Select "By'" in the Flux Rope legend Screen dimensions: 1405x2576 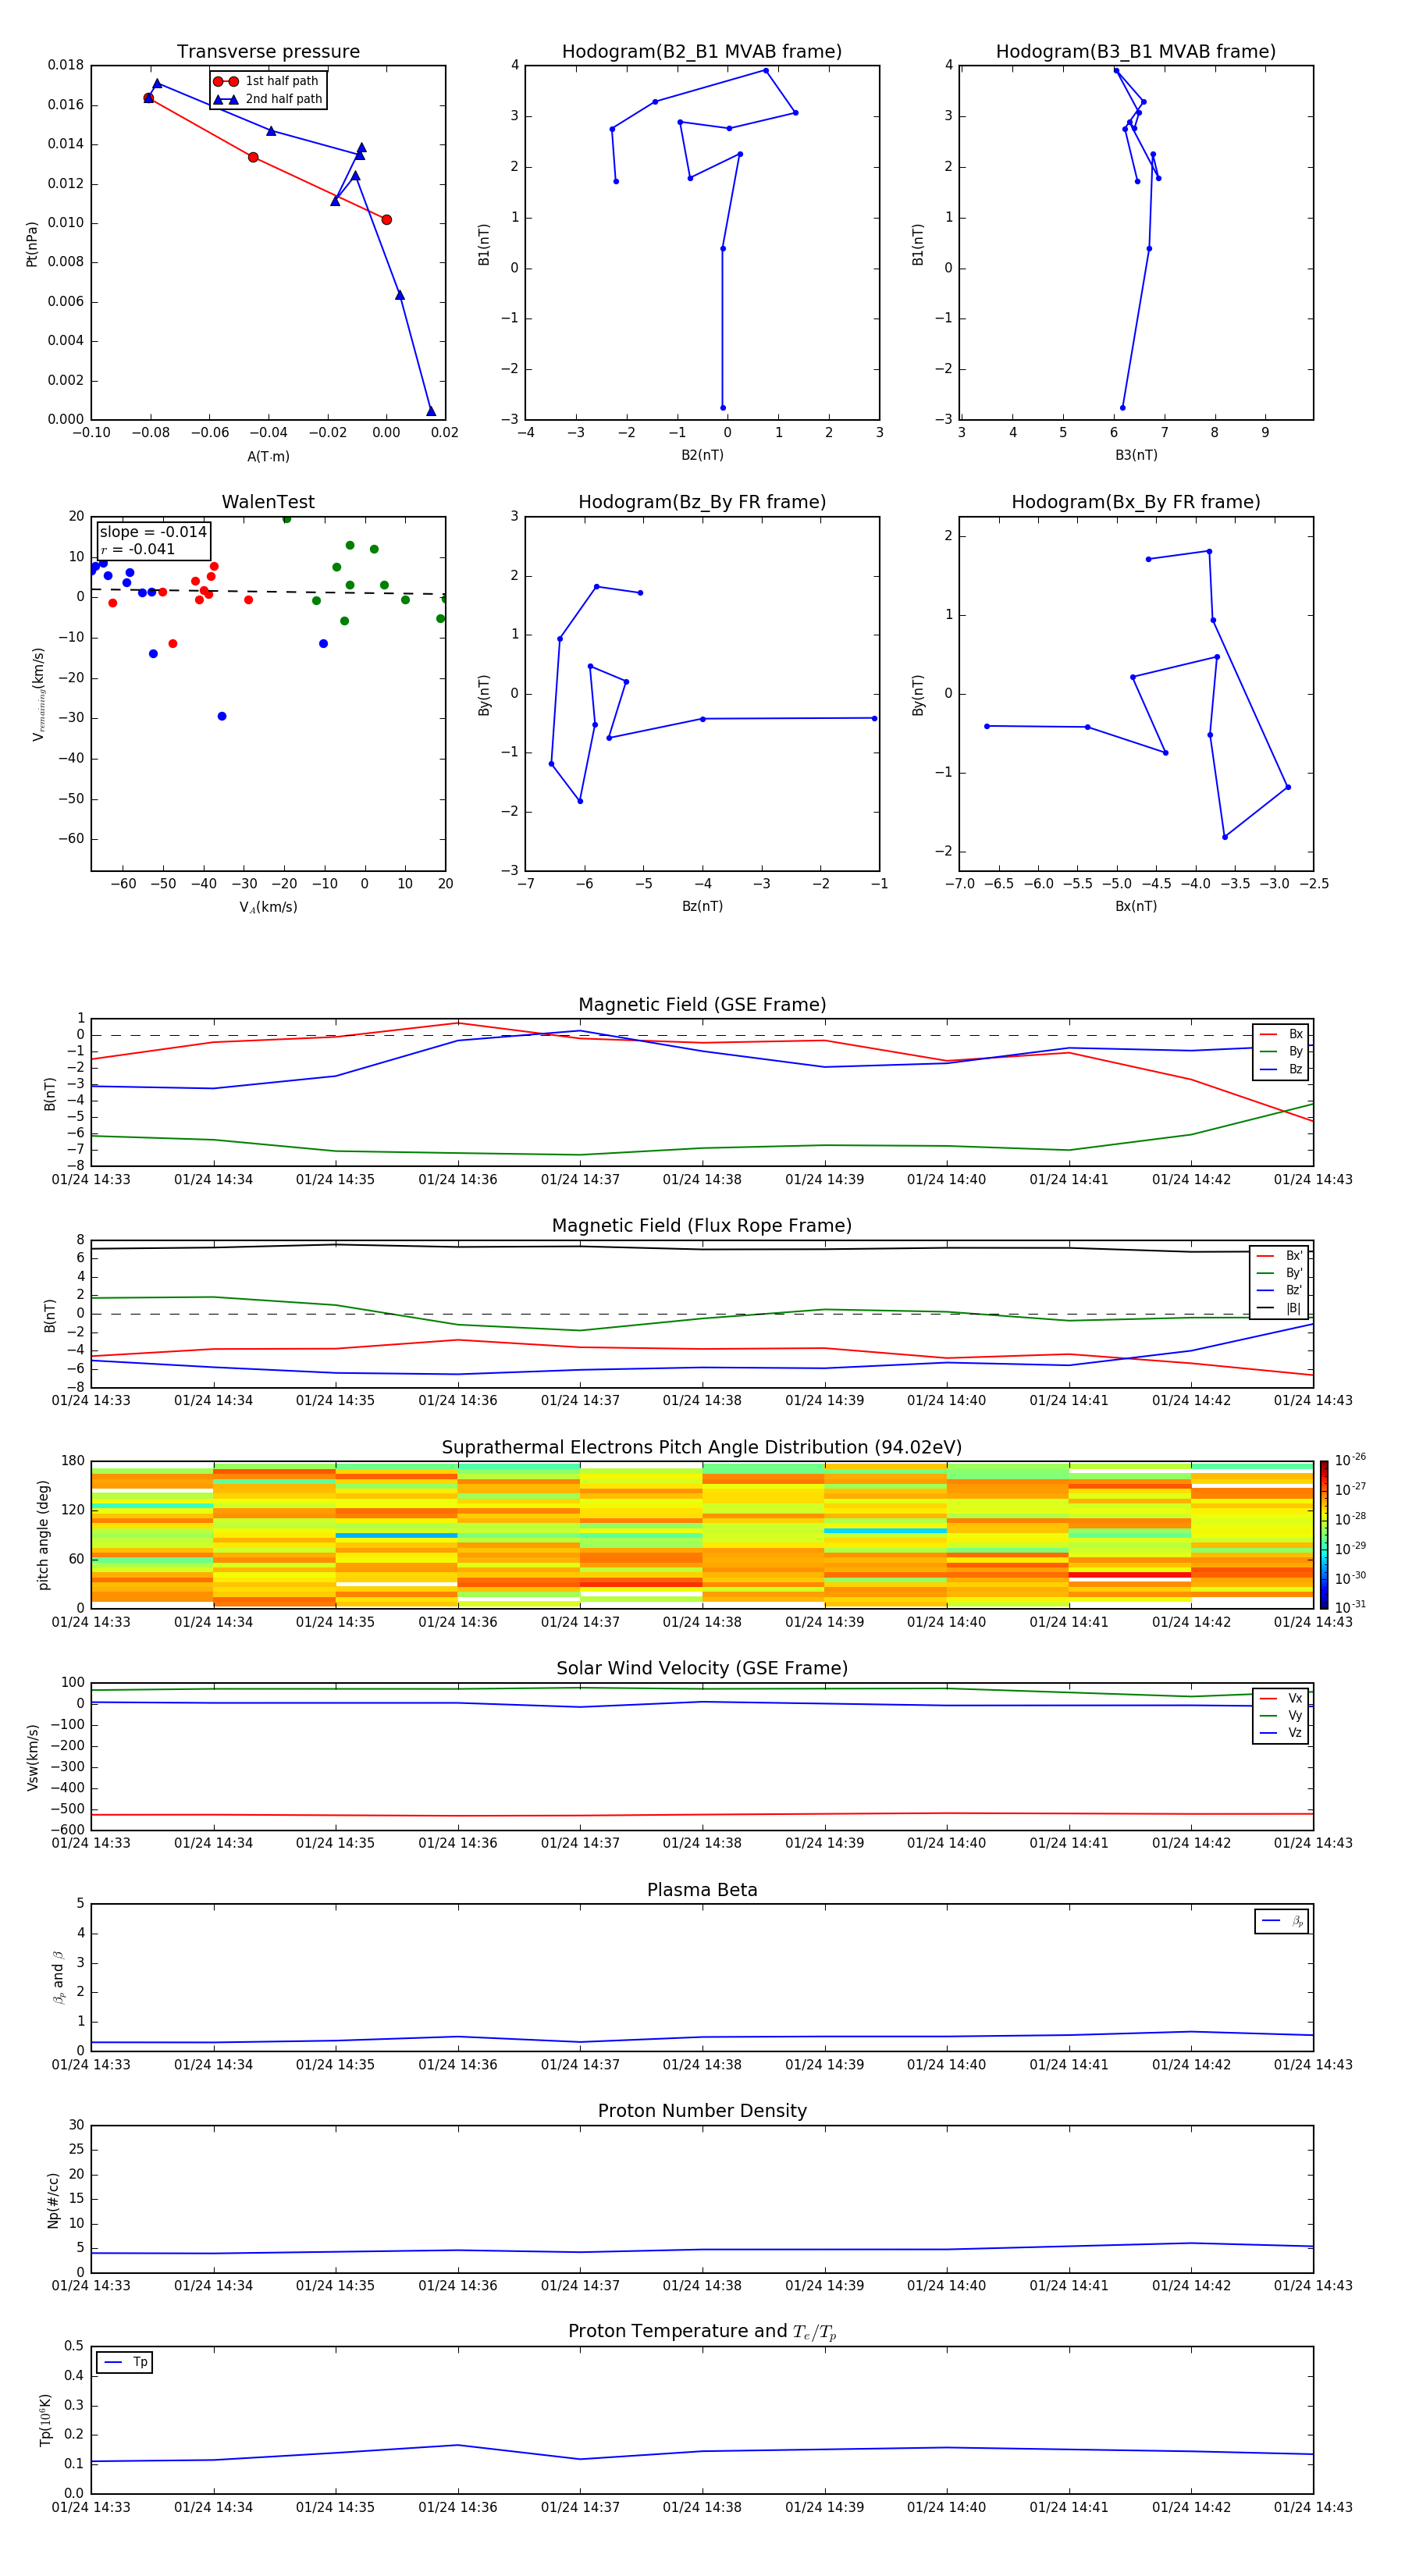tap(1279, 1273)
